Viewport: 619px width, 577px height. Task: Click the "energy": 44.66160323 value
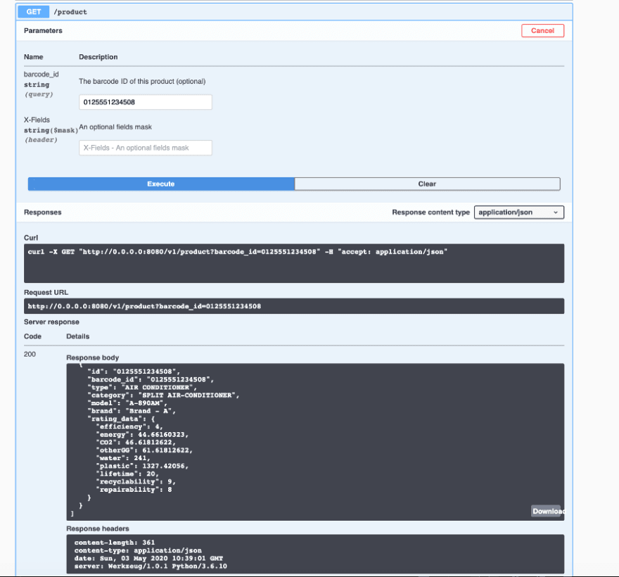coord(163,434)
